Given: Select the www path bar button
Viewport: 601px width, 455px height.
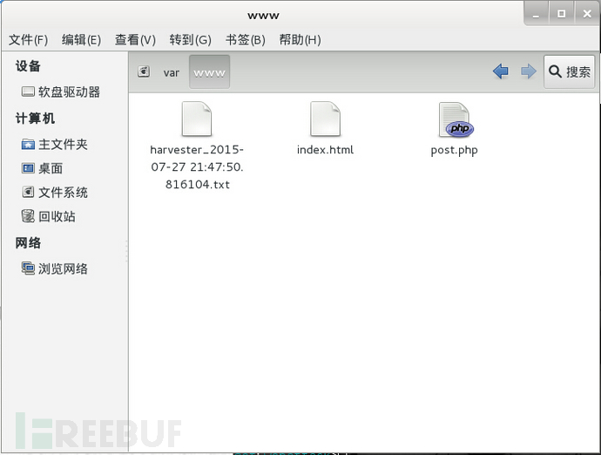Looking at the screenshot, I should pos(209,71).
